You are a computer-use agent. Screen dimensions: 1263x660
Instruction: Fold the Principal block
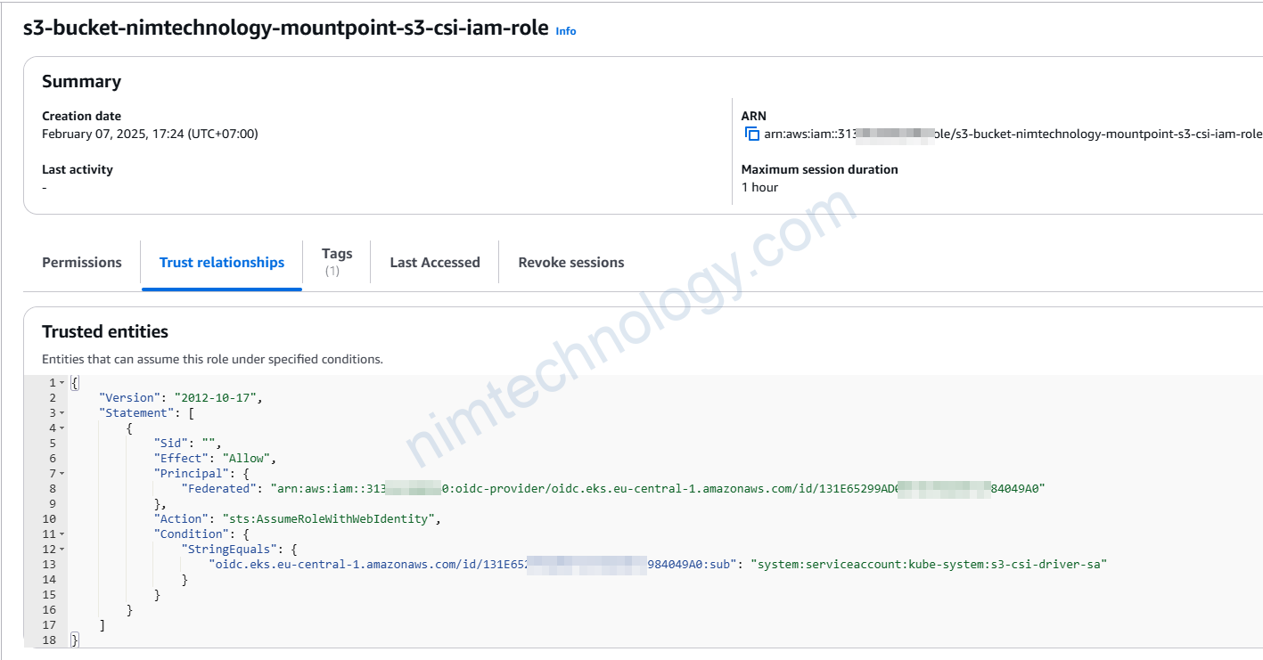pos(62,474)
